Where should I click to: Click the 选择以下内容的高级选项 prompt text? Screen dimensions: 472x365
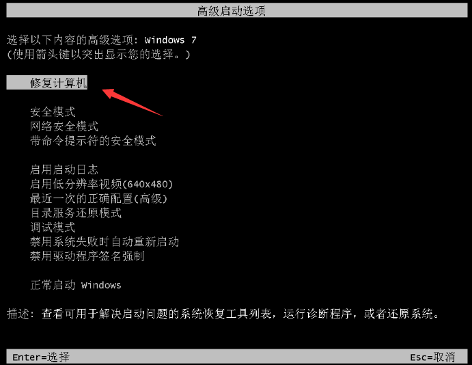pos(72,40)
